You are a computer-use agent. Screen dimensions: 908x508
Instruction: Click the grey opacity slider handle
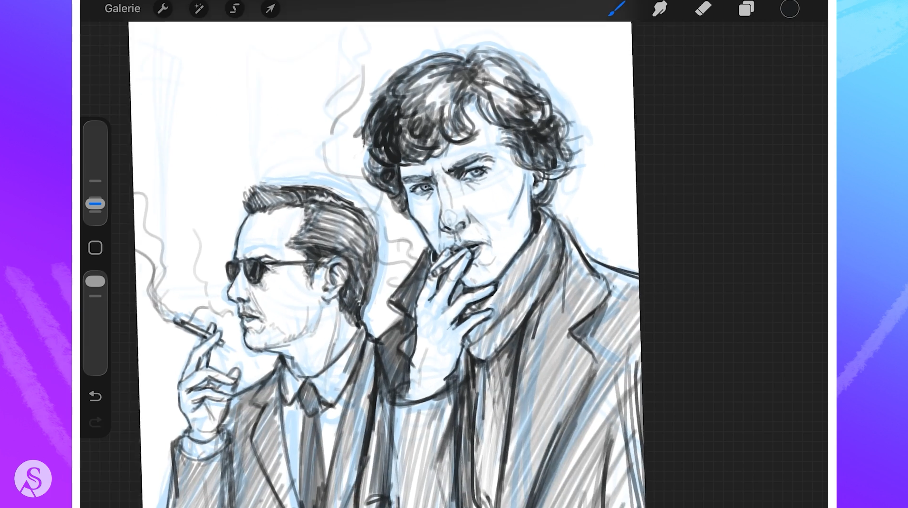click(95, 282)
